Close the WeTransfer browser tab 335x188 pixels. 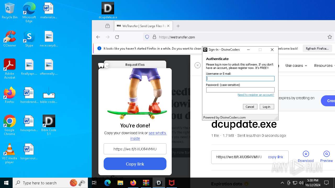(168, 26)
